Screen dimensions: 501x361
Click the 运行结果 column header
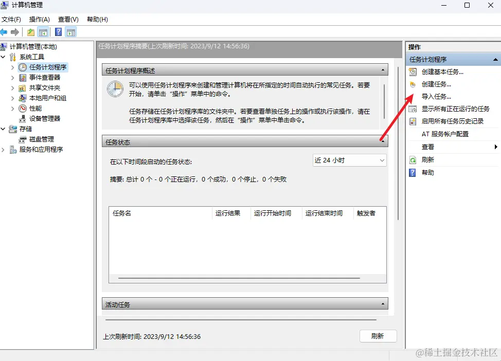(231, 213)
